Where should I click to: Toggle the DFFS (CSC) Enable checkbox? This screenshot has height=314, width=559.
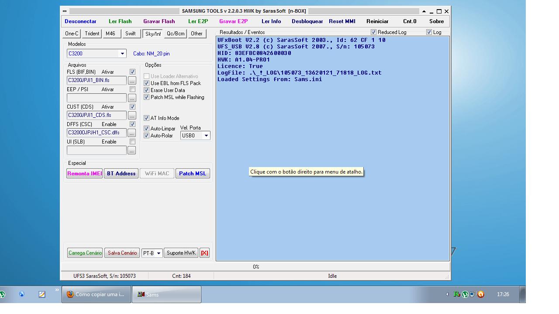click(x=132, y=124)
